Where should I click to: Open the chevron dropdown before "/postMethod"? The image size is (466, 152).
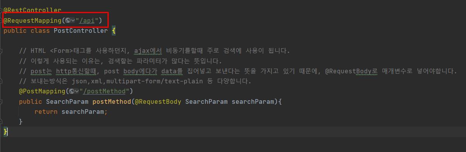tap(77, 91)
